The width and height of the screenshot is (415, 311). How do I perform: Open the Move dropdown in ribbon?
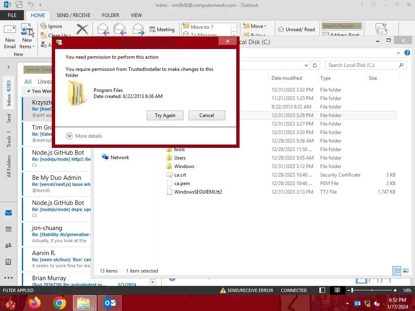[x=255, y=26]
